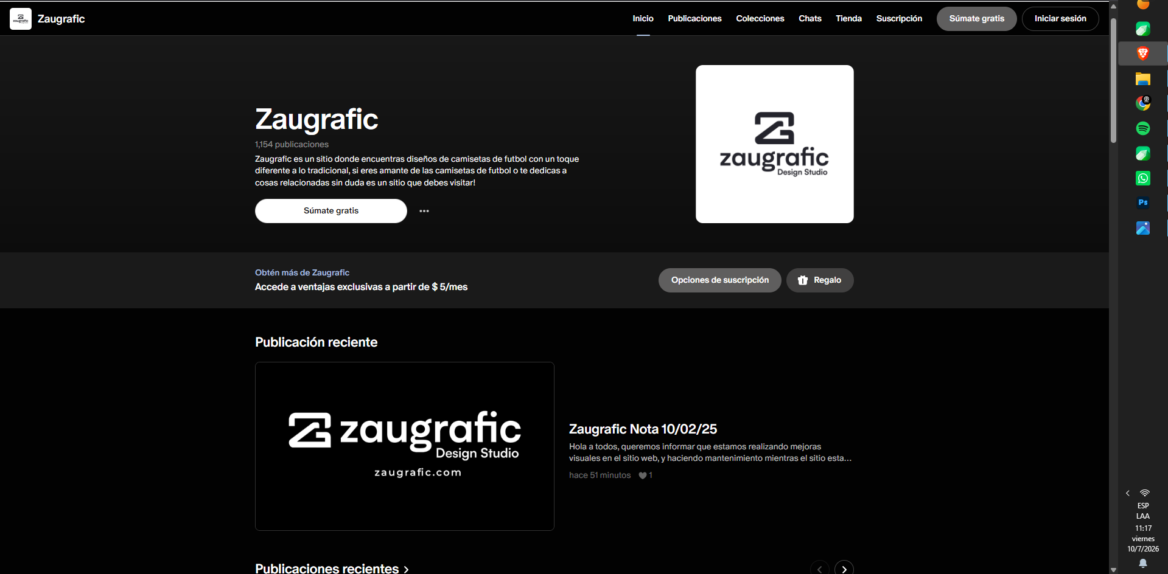Viewport: 1168px width, 574px height.
Task: Click Súmate gratis in the top navigation bar
Action: point(977,19)
